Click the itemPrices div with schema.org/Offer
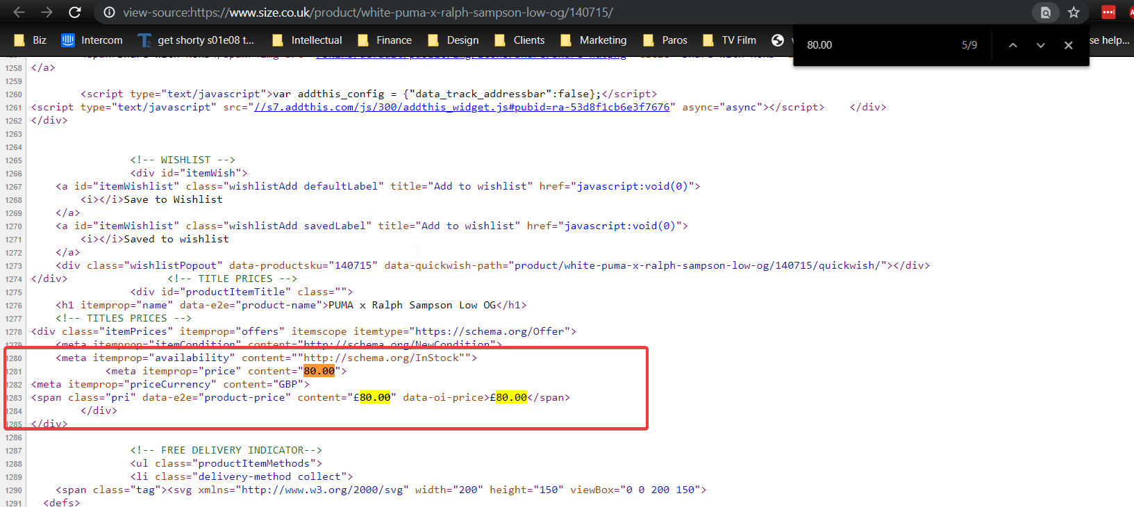The height and width of the screenshot is (507, 1134). (303, 331)
